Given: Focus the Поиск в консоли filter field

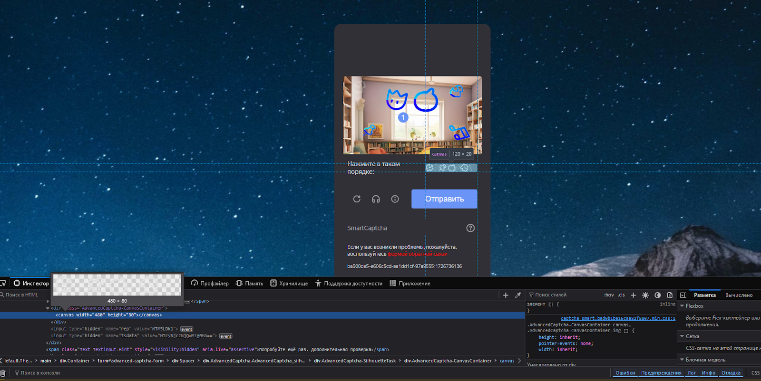Looking at the screenshot, I should coord(309,373).
